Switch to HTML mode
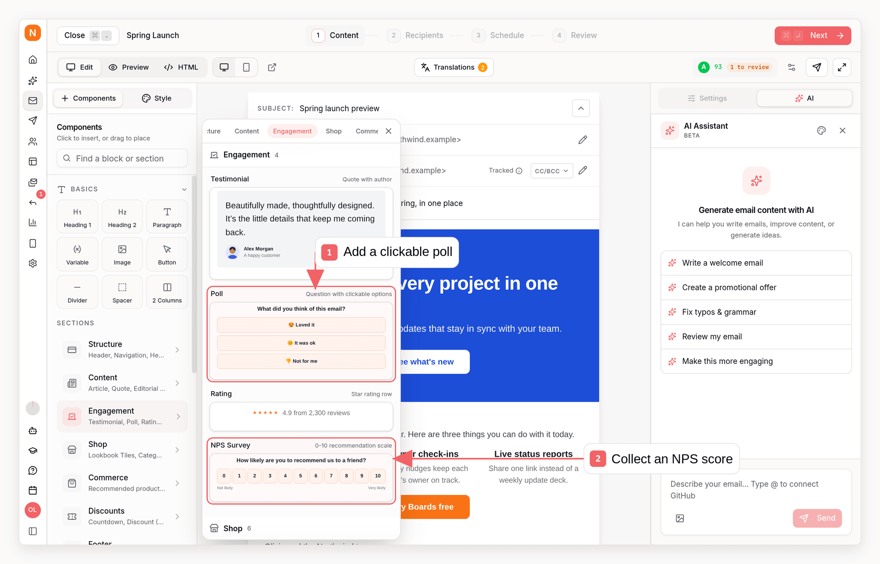Image resolution: width=880 pixels, height=564 pixels. pos(181,67)
